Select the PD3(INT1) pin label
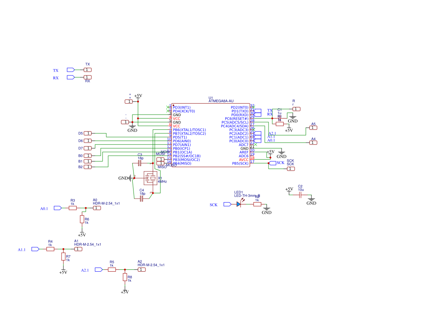 (x=182, y=107)
